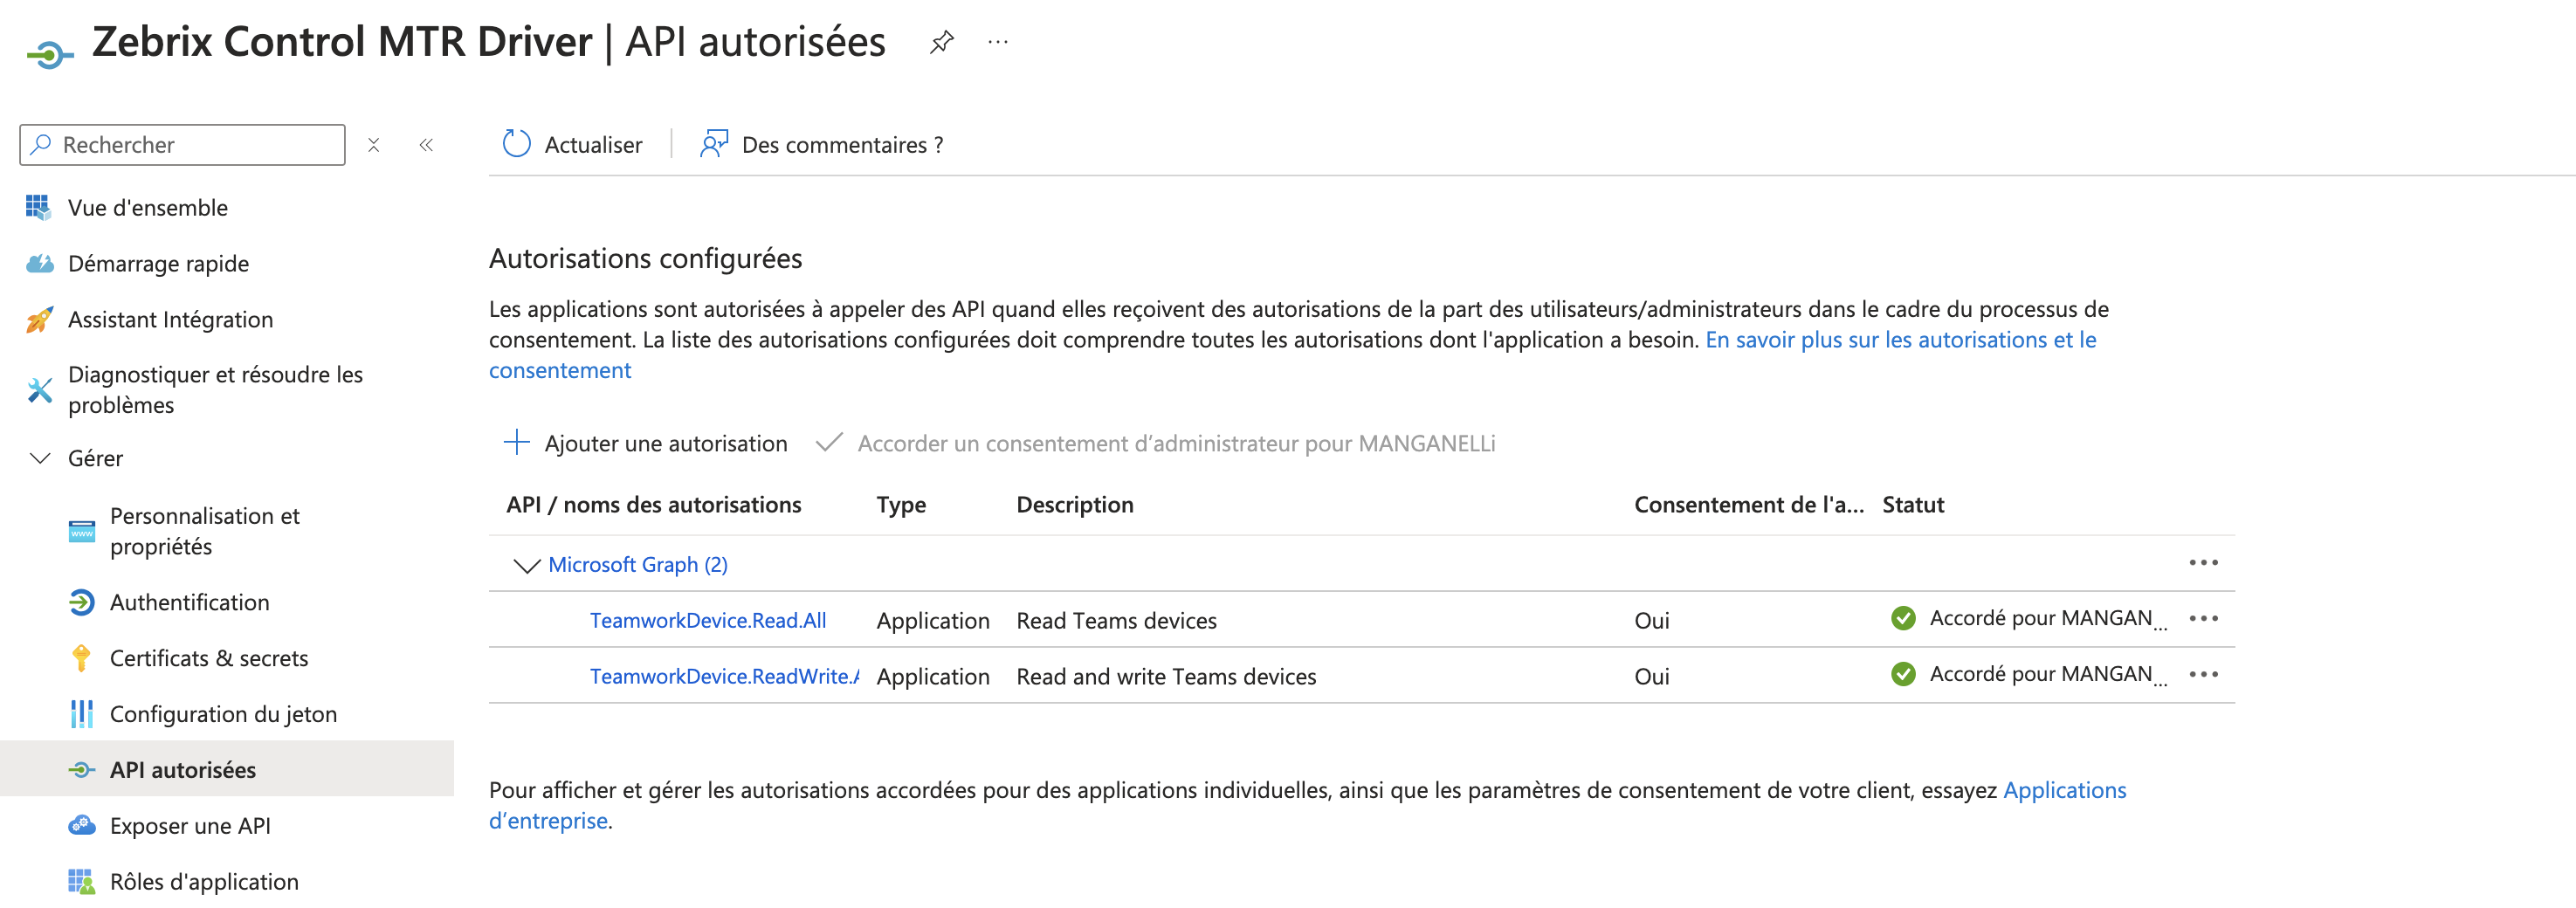
Task: Click 'Read Teams devices' description cell
Action: pyautogui.click(x=1117, y=620)
